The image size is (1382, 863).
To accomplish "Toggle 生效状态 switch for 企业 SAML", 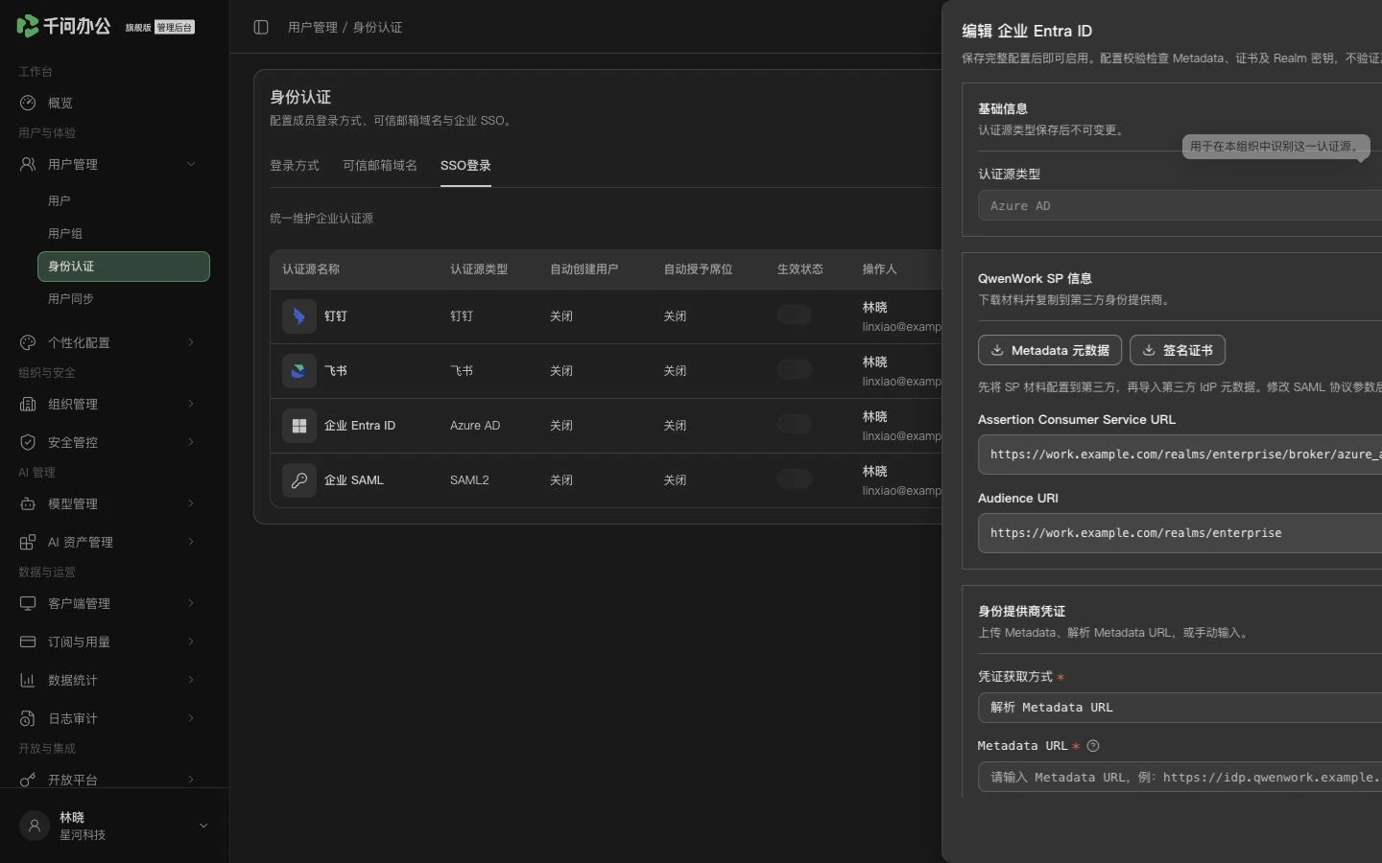I will [794, 478].
